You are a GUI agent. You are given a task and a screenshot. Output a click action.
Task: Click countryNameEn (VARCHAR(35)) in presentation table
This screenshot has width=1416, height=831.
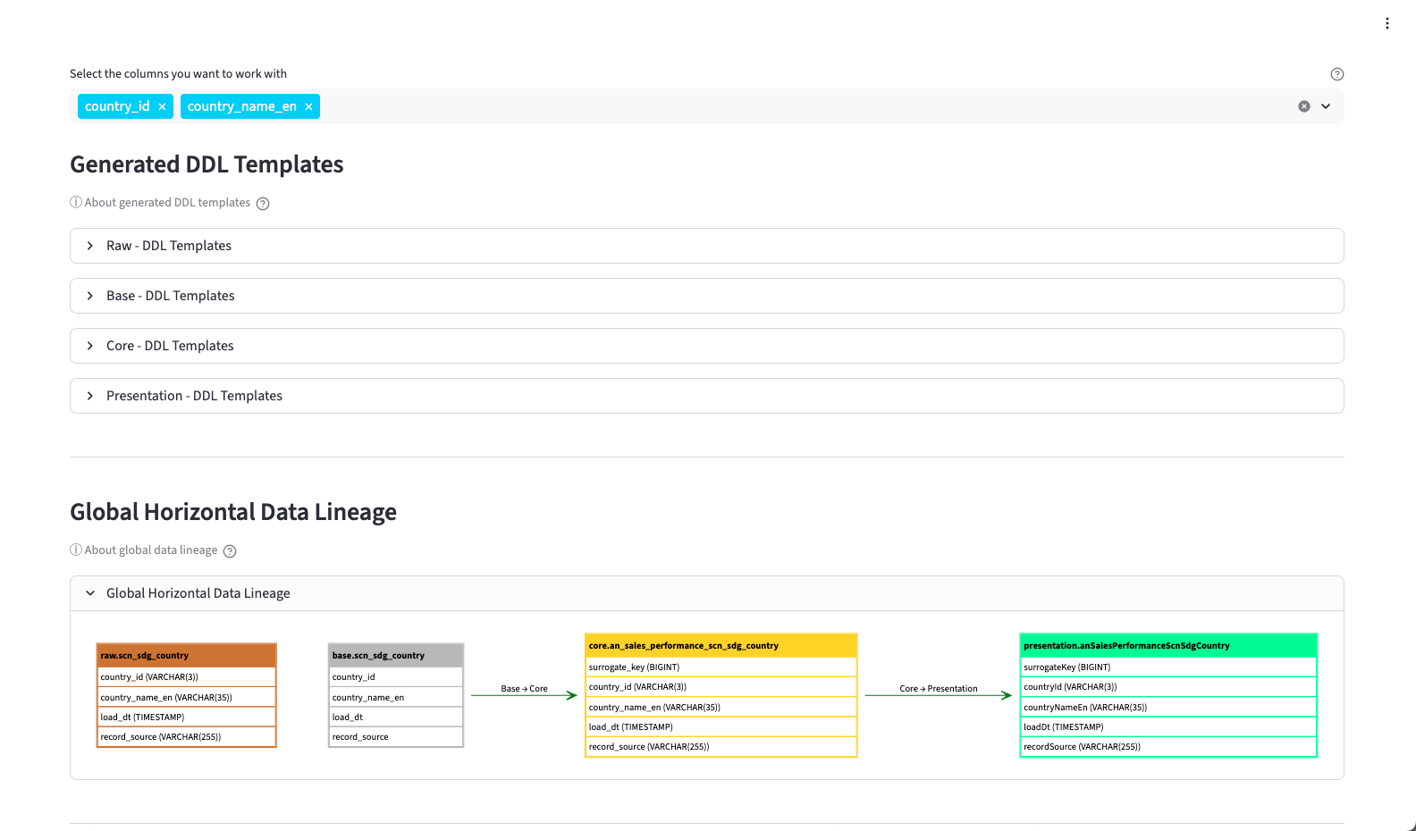coord(1168,707)
